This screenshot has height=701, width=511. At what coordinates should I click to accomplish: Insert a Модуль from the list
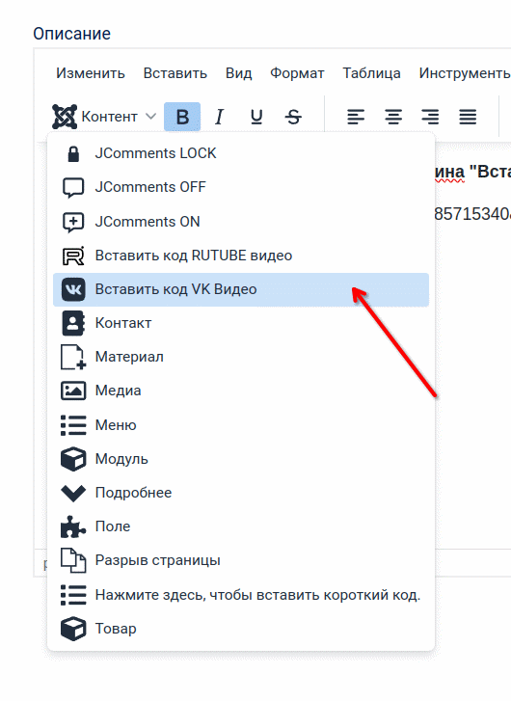[240, 459]
